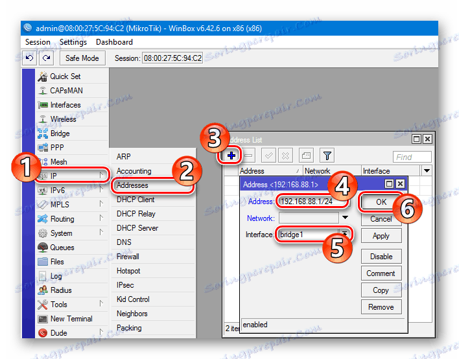
Task: Select DNS in IP submenu
Action: (x=153, y=242)
